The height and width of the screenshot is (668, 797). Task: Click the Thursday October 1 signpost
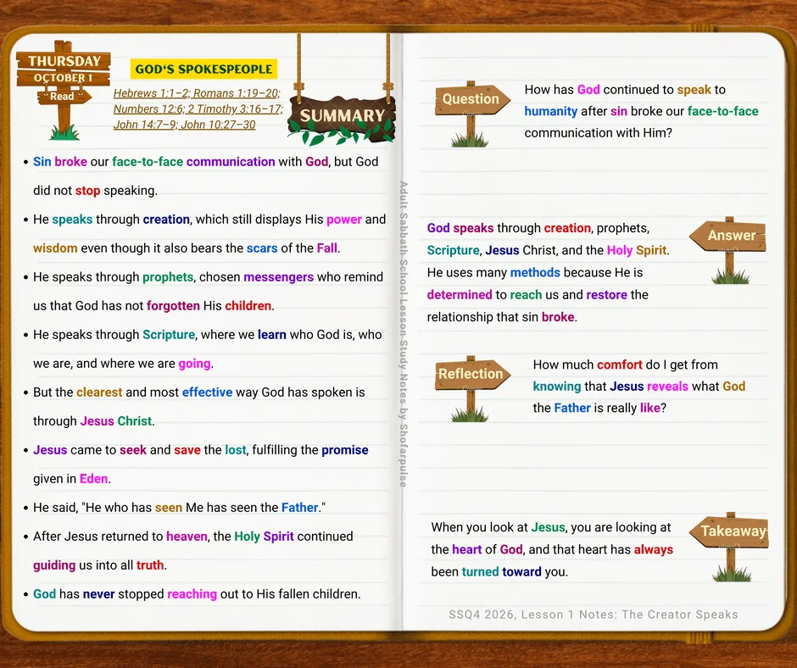64,89
